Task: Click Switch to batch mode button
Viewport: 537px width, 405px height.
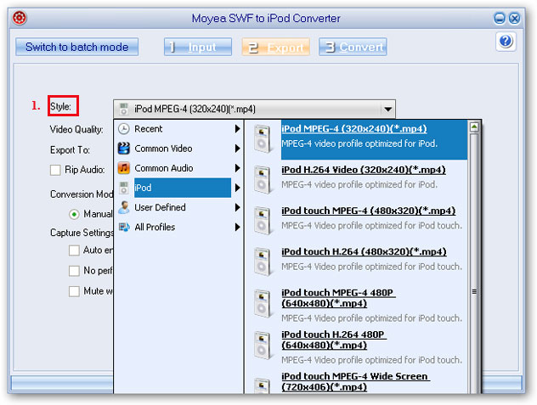Action: coord(77,47)
